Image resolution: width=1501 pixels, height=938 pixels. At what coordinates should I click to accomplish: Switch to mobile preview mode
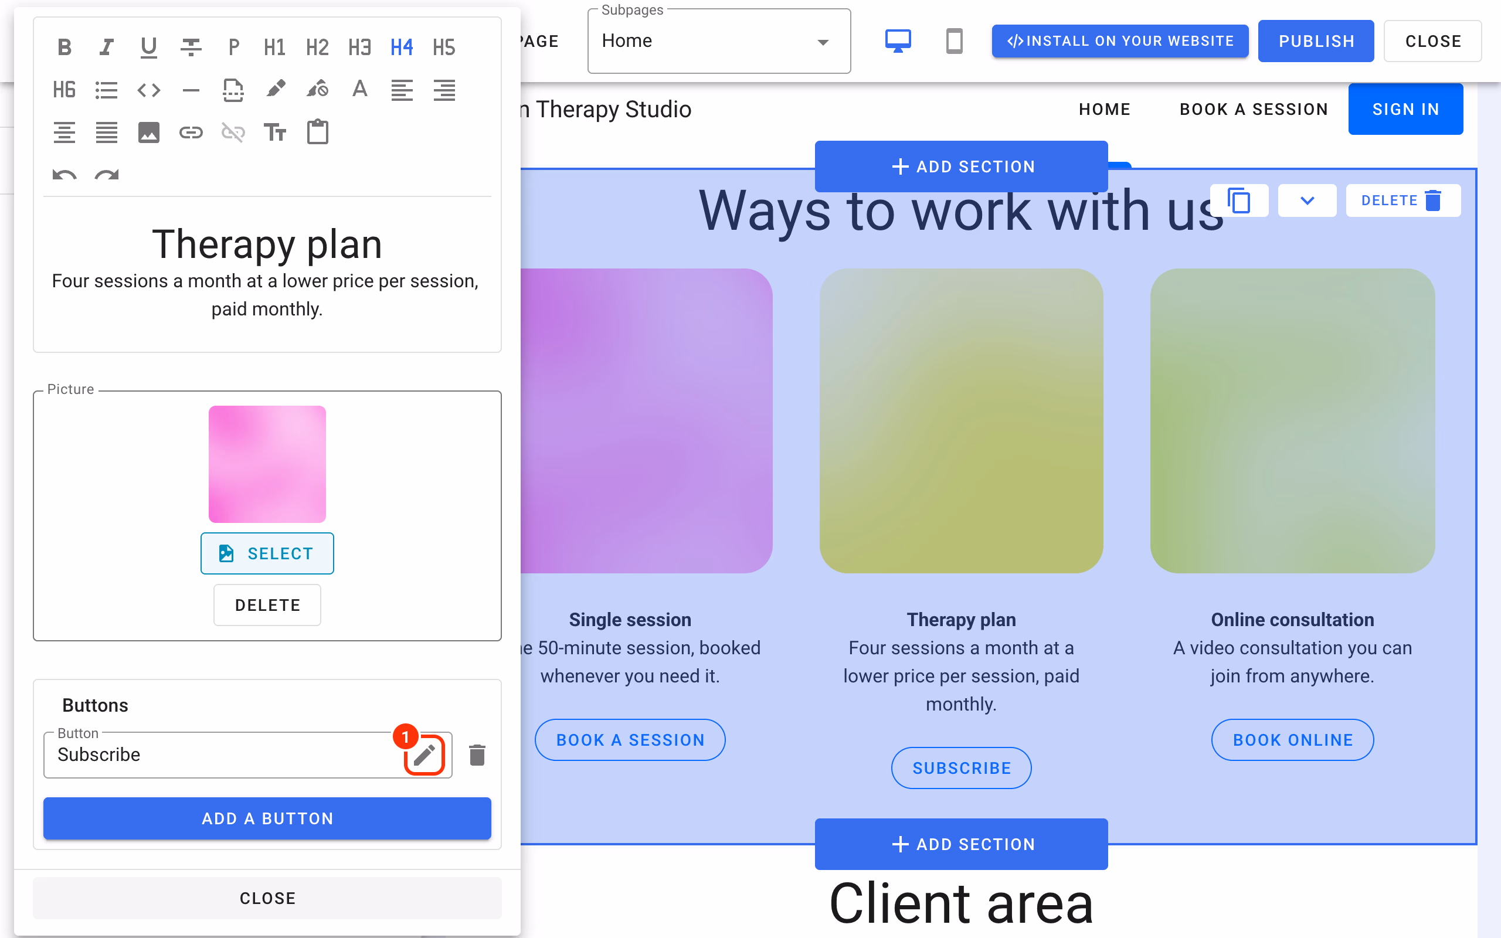pyautogui.click(x=954, y=41)
